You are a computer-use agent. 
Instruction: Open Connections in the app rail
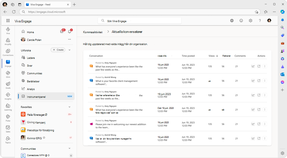point(8,52)
